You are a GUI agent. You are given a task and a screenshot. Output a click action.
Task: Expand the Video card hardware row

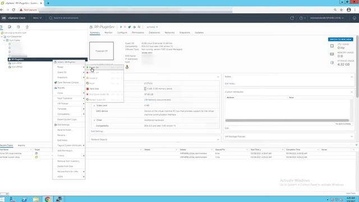point(94,105)
